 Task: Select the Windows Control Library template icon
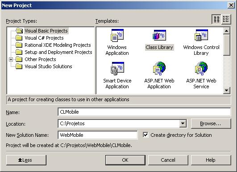tap(201, 35)
